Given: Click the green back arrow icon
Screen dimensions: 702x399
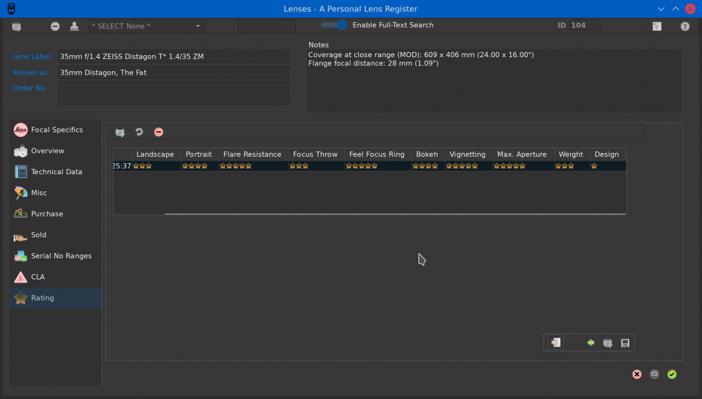Looking at the screenshot, I should click(591, 343).
